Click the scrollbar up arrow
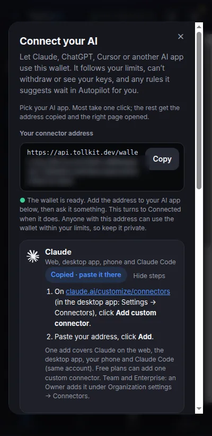Image resolution: width=212 pixels, height=436 pixels. pyautogui.click(x=199, y=27)
